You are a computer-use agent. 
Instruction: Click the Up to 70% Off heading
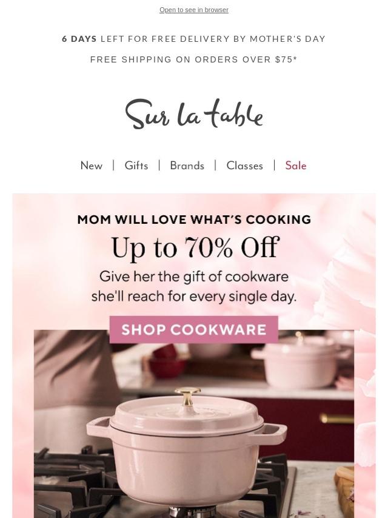(x=195, y=247)
